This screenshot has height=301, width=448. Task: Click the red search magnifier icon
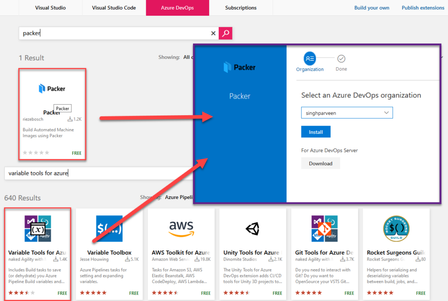click(x=225, y=33)
